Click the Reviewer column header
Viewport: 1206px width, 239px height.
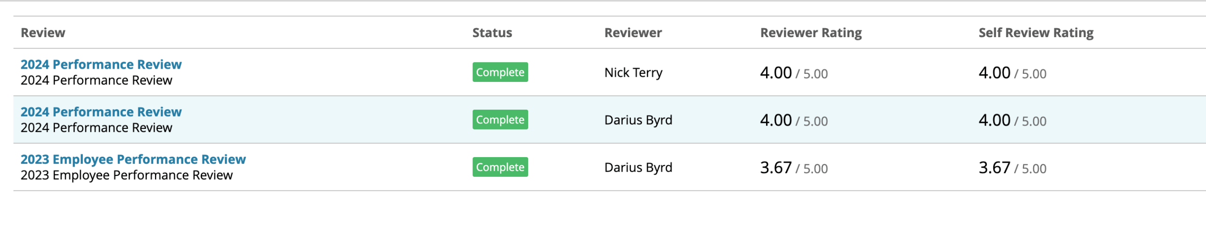633,33
